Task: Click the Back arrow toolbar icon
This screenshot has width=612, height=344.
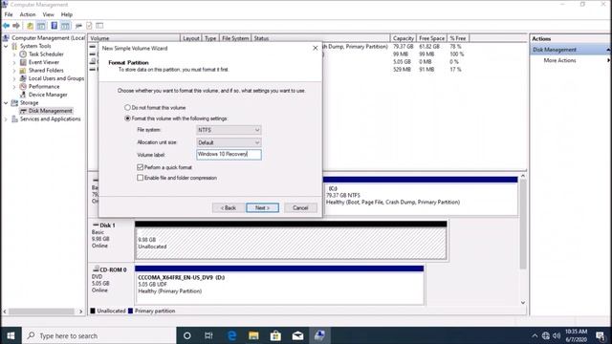Action: click(x=7, y=26)
